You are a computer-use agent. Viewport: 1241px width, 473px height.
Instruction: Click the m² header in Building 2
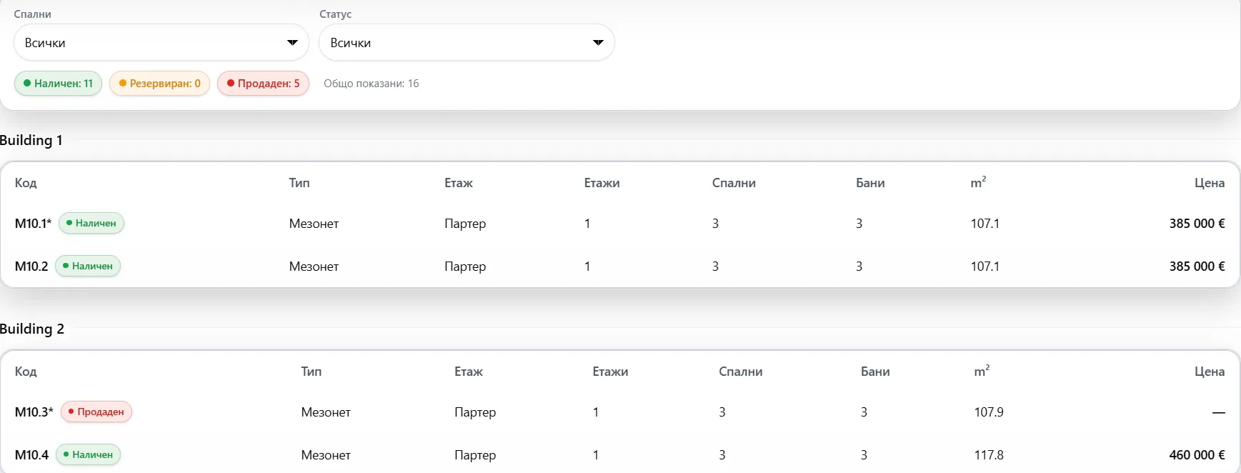(982, 371)
